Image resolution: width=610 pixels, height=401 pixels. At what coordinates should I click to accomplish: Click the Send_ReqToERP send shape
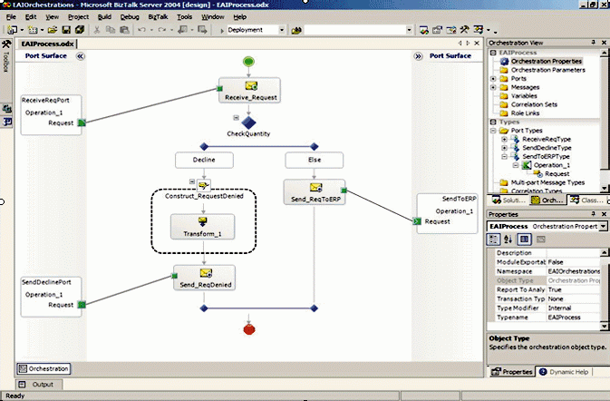[x=314, y=191]
